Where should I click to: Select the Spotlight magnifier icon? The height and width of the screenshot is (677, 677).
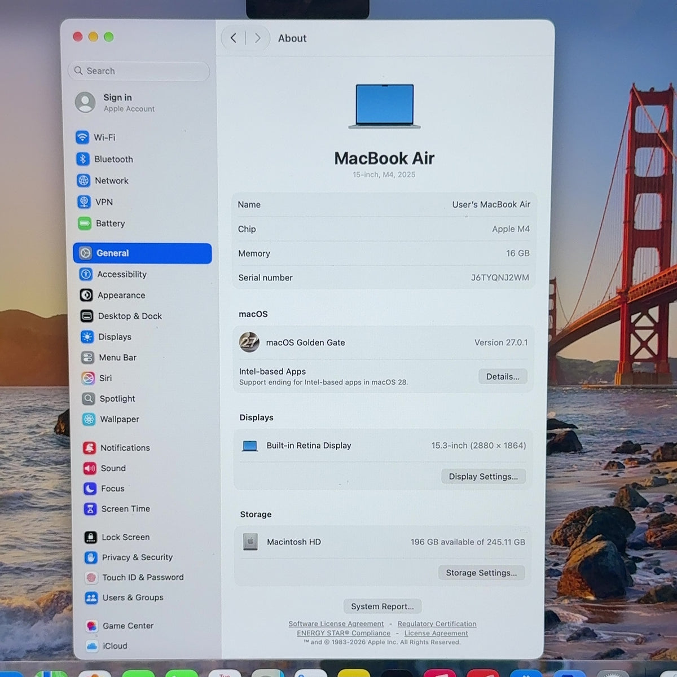[89, 399]
